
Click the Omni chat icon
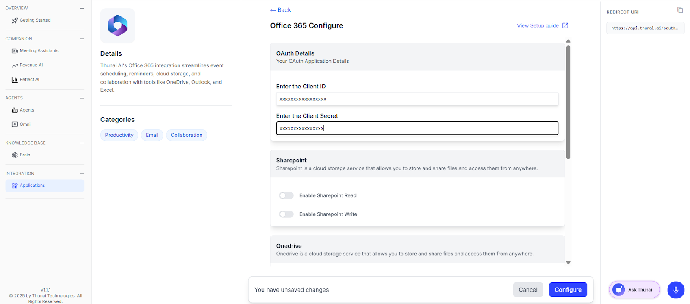15,124
